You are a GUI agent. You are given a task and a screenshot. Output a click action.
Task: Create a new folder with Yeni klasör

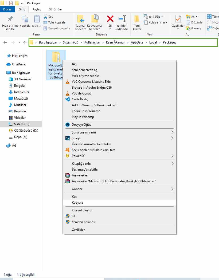137,23
